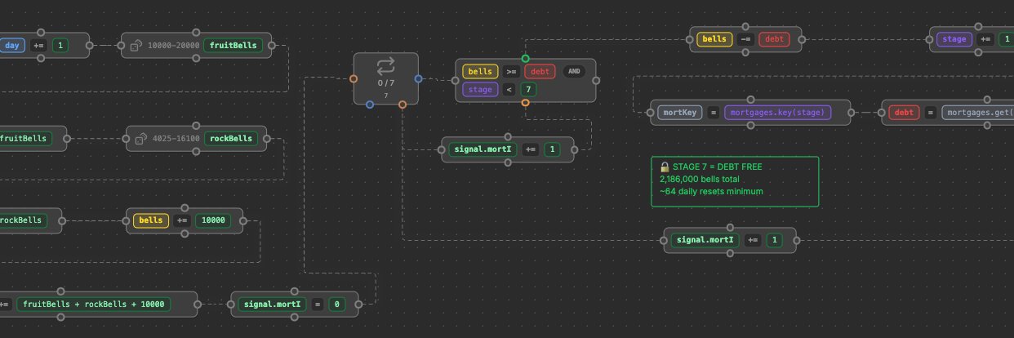Click the '~64 daily resets minimum' note line
The image size is (1014, 338).
pos(711,192)
